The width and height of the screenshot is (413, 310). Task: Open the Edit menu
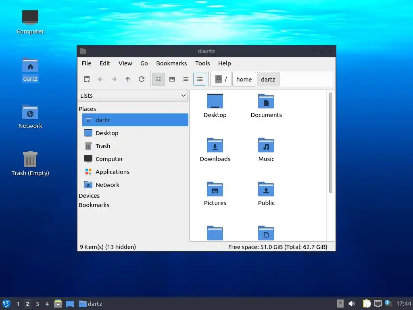click(x=105, y=63)
